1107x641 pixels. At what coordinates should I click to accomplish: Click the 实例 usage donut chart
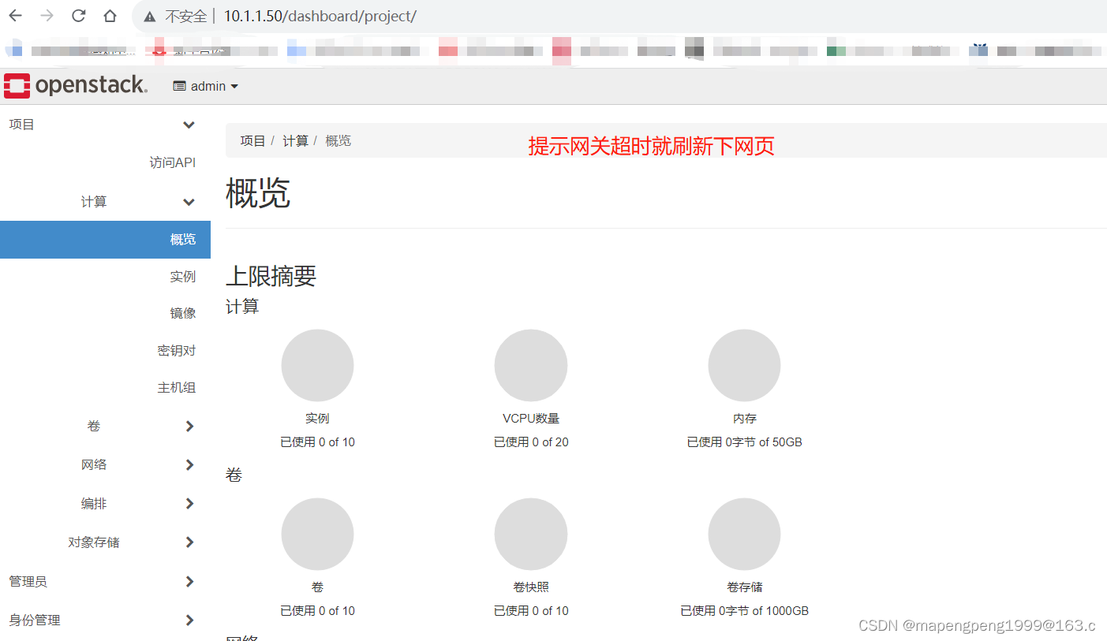317,365
